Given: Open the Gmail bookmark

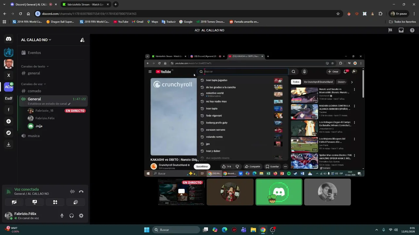Looking at the screenshot, I should click(137, 22).
